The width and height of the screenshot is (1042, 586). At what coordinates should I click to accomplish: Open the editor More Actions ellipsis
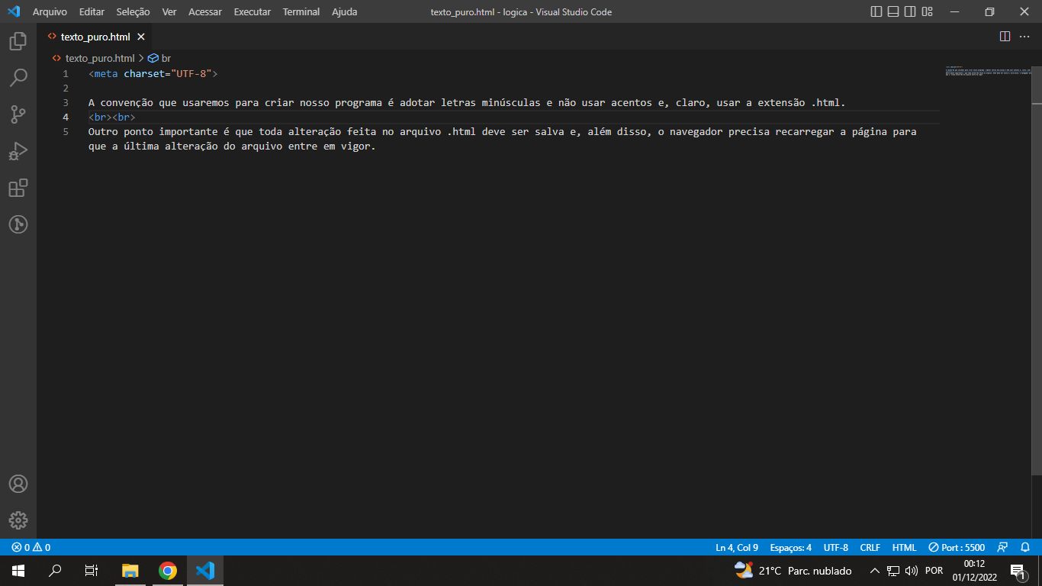[x=1024, y=37]
